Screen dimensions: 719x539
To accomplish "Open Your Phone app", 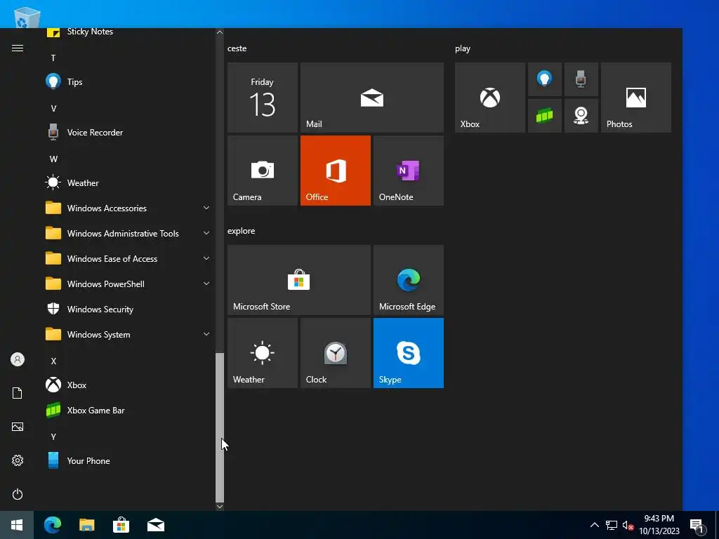I will [128, 460].
